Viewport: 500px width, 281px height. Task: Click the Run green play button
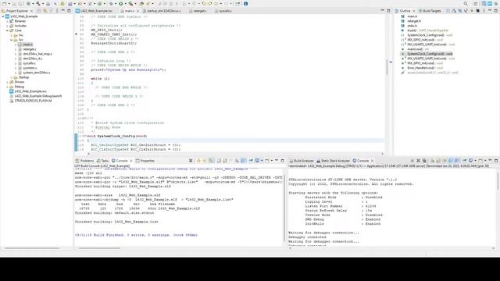coord(121,4)
